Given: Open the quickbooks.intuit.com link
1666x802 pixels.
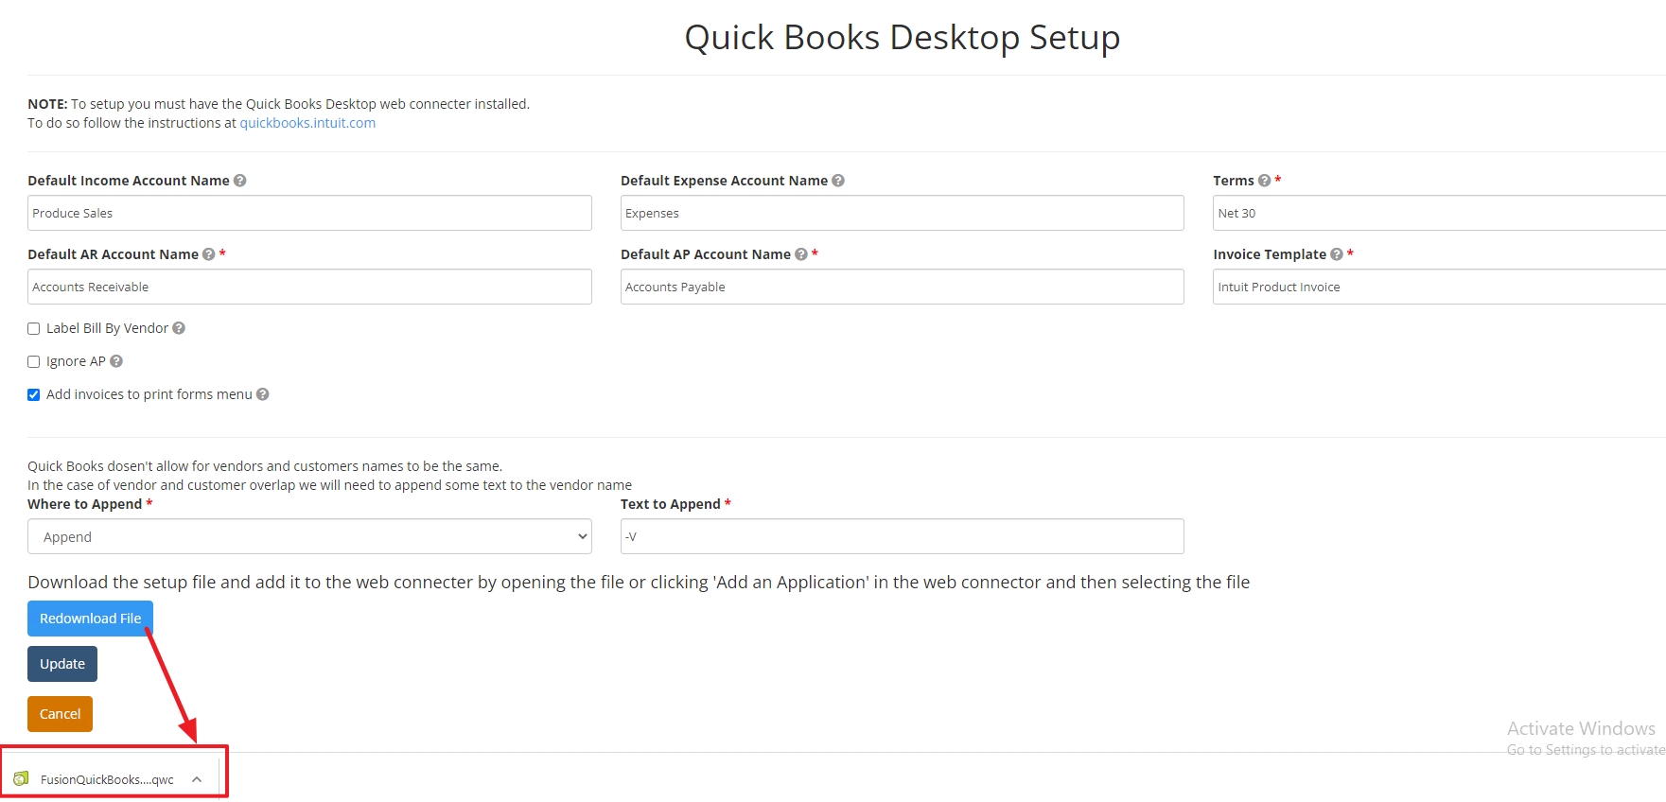Looking at the screenshot, I should coord(307,123).
